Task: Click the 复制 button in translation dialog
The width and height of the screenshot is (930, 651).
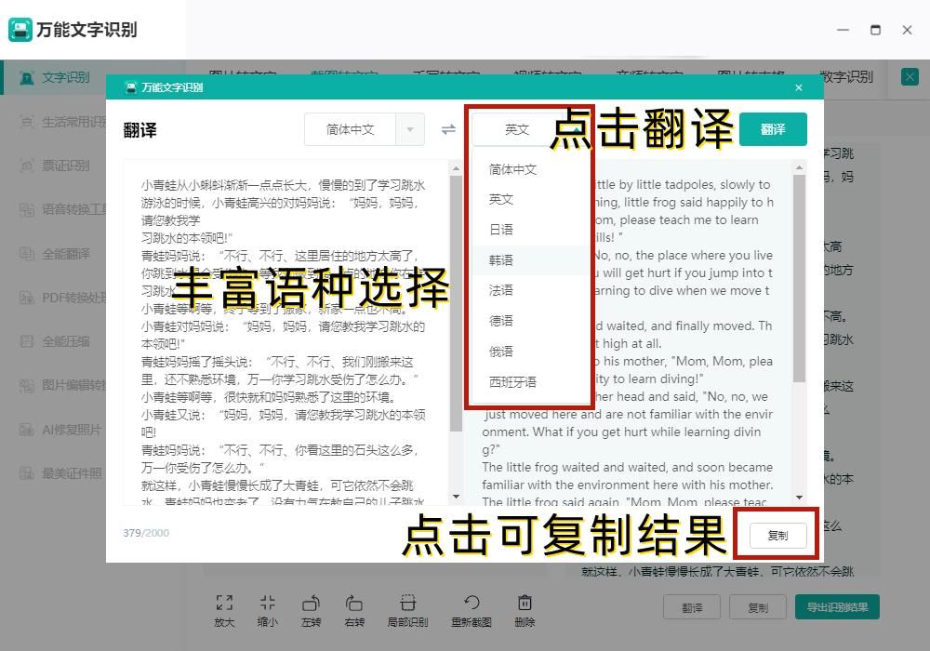Action: [777, 536]
